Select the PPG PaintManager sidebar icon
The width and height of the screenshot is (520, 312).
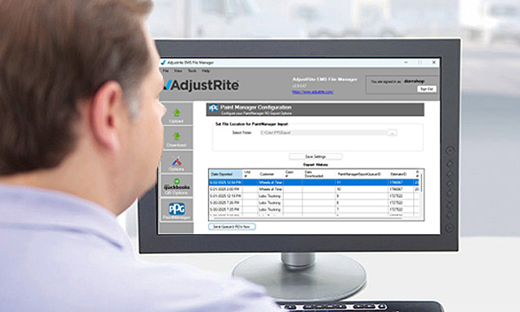[177, 211]
